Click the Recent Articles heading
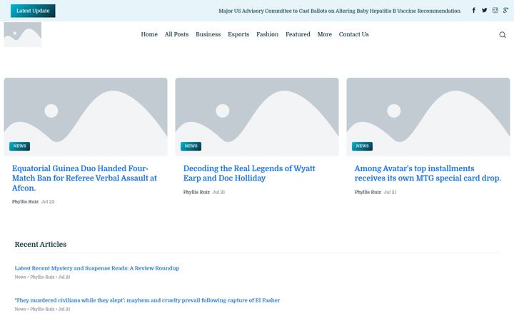The width and height of the screenshot is (514, 321). (x=41, y=245)
